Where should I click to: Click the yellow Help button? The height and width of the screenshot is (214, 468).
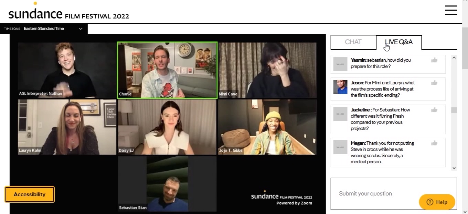(x=437, y=202)
